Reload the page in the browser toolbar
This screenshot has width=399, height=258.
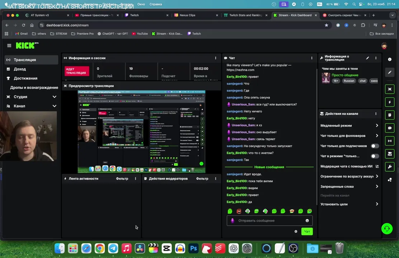pos(23,25)
